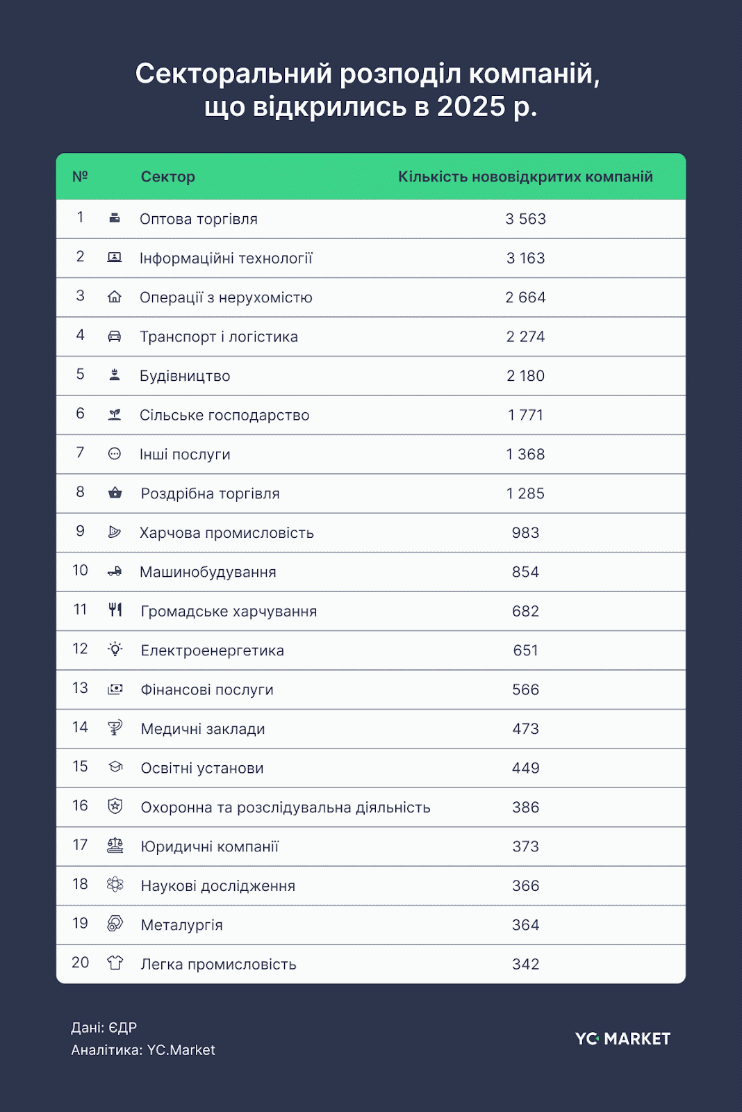This screenshot has width=742, height=1112.
Task: Click the YC Market logo
Action: [x=623, y=1039]
